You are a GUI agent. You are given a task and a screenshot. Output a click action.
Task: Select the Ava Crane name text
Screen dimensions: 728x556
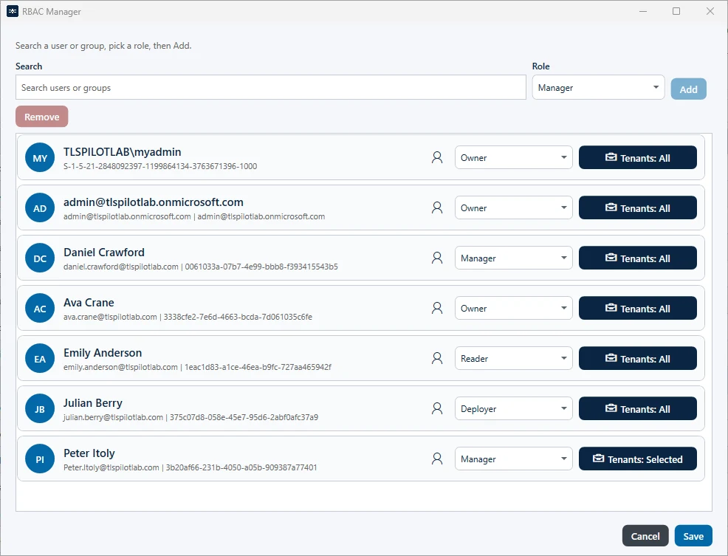[89, 303]
